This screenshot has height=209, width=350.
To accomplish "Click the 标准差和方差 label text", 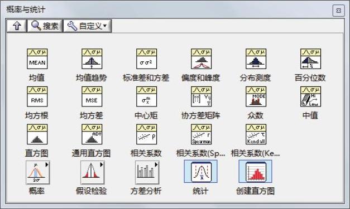I will pyautogui.click(x=146, y=78).
